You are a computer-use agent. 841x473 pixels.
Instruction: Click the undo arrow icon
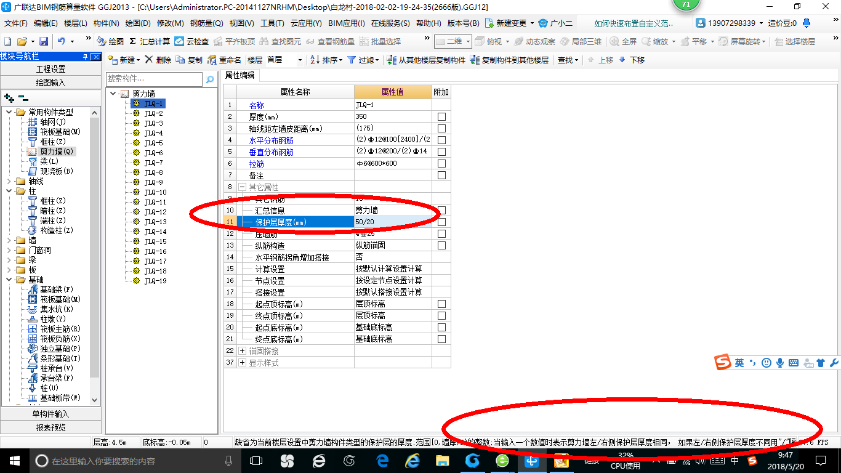point(62,41)
